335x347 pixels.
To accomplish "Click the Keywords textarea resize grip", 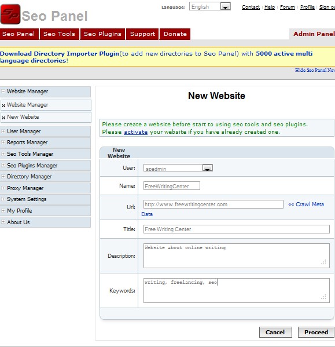I will pos(324,297).
